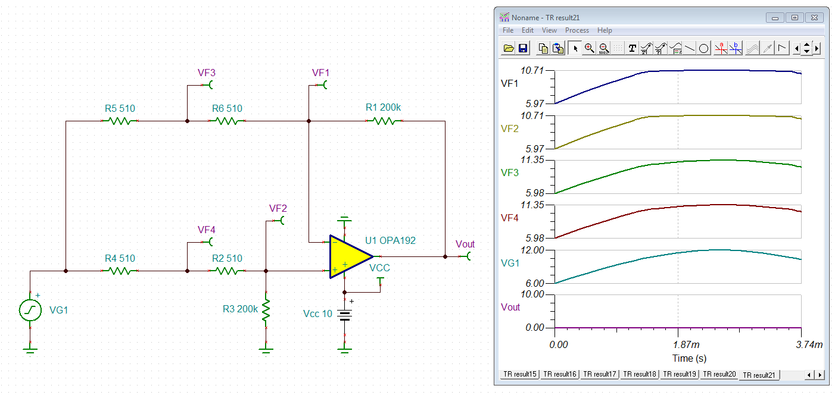This screenshot has height=395, width=838.
Task: Save the current results
Action: click(523, 48)
